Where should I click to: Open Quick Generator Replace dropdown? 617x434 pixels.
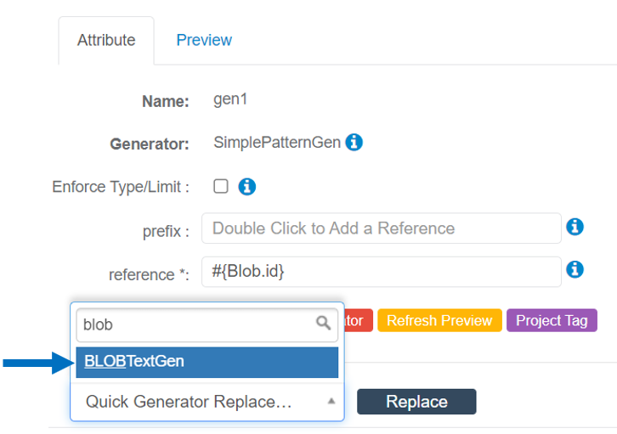click(195, 402)
